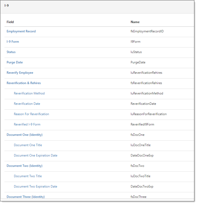This screenshot has height=204, width=197.
Task: Open the Reverified I-9 Form subfield
Action: click(27, 124)
